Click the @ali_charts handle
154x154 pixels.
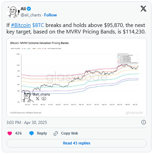31,15
